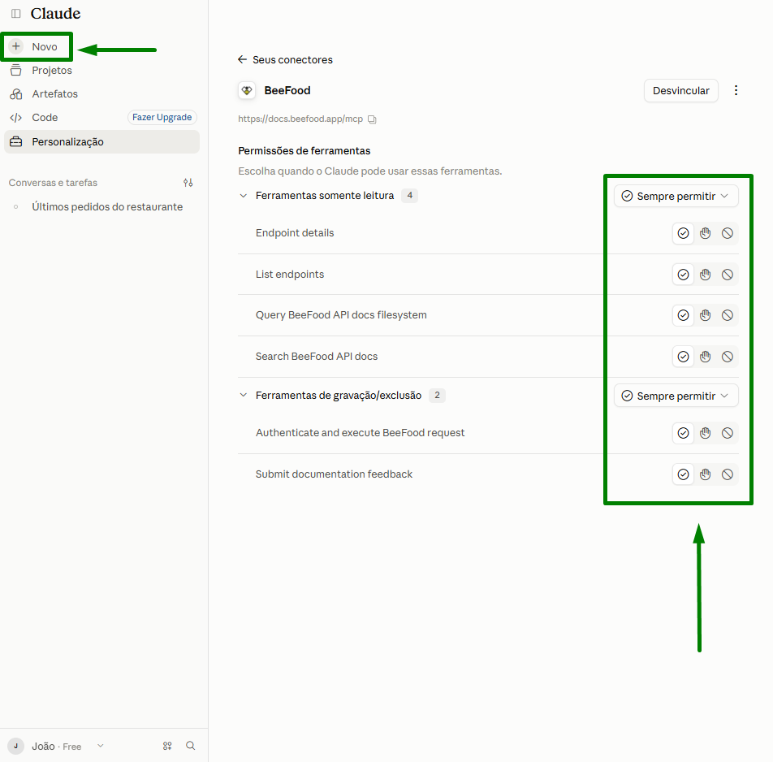Require approval for Endpoint details
This screenshot has width=773, height=762.
[x=705, y=233]
